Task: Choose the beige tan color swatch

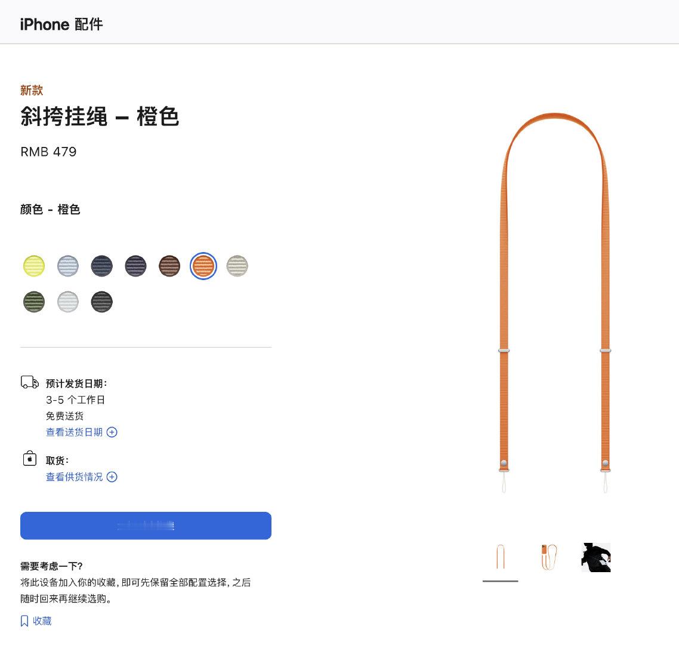Action: (237, 266)
